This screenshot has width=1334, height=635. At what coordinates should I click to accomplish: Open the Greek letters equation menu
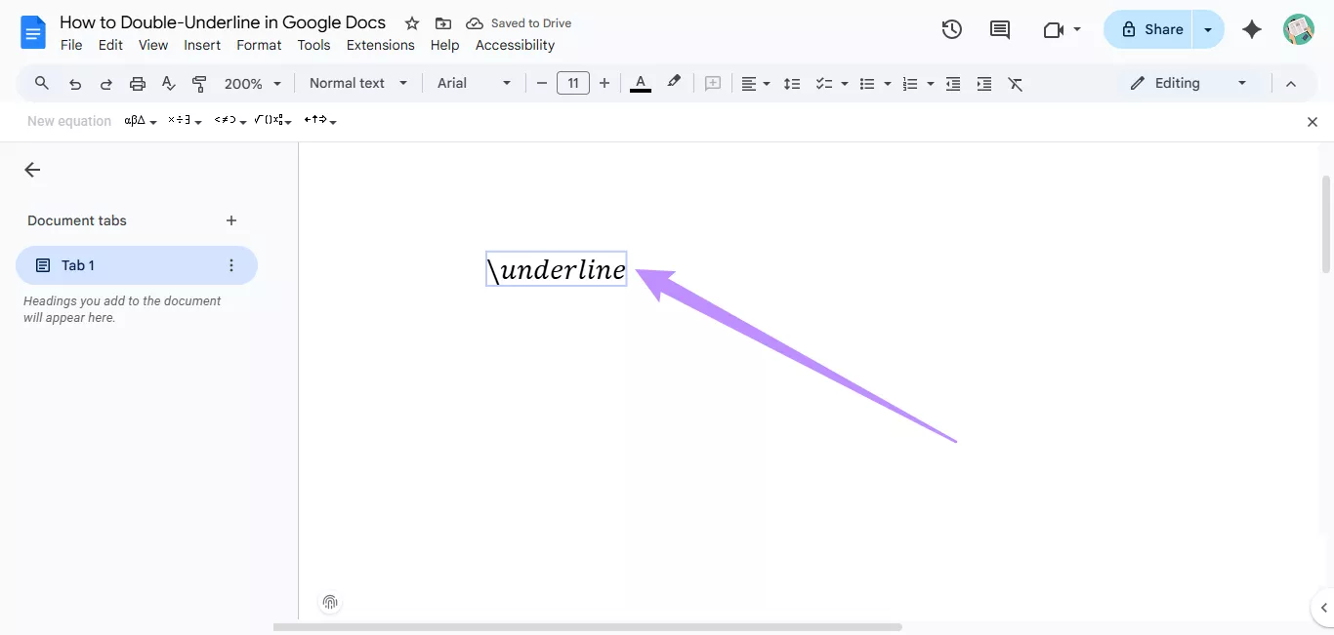pos(137,120)
